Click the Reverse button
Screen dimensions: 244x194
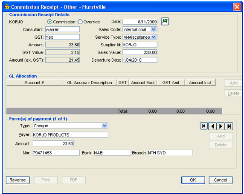click(18, 180)
